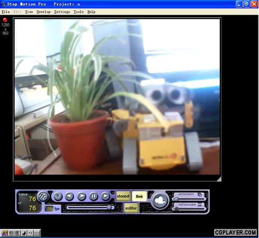
Task: Switch to live camera view
Action: pos(139,196)
